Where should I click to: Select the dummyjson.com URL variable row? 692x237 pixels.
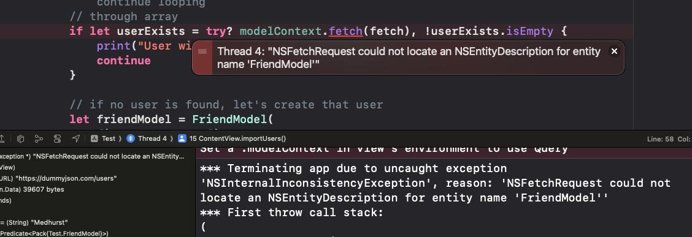point(97,178)
